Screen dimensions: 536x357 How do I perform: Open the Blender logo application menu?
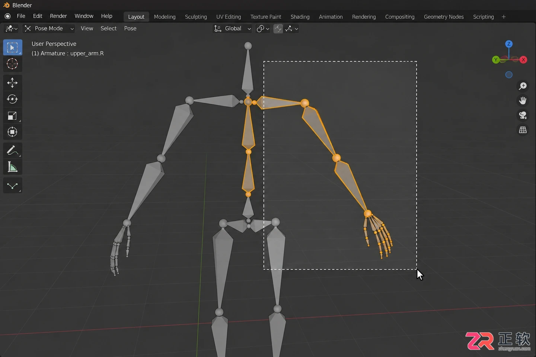(7, 16)
